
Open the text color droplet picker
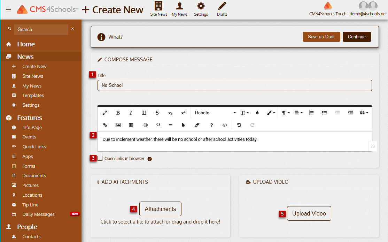(x=257, y=113)
